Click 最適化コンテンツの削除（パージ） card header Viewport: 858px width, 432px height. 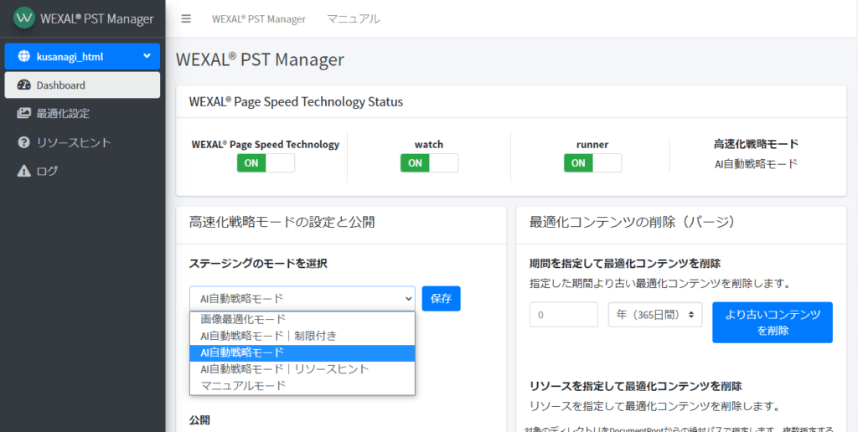[x=632, y=222]
